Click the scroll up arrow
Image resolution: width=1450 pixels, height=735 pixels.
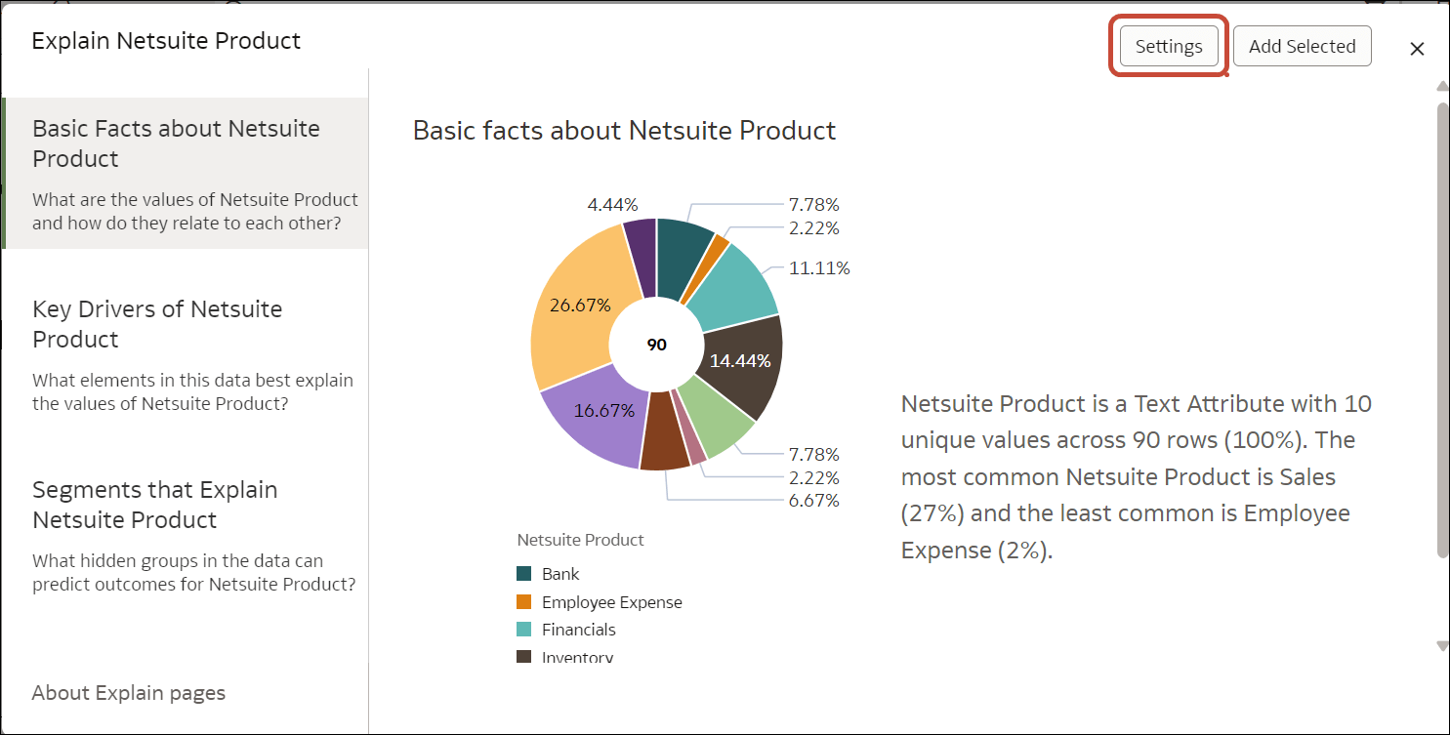click(1441, 86)
